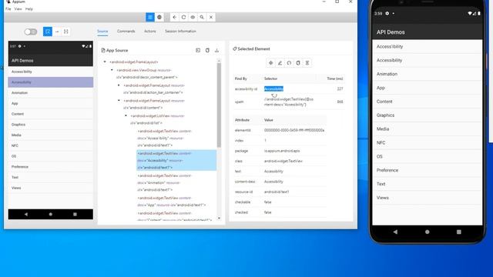Open the Help menu
The image size is (493, 277).
click(x=29, y=9)
